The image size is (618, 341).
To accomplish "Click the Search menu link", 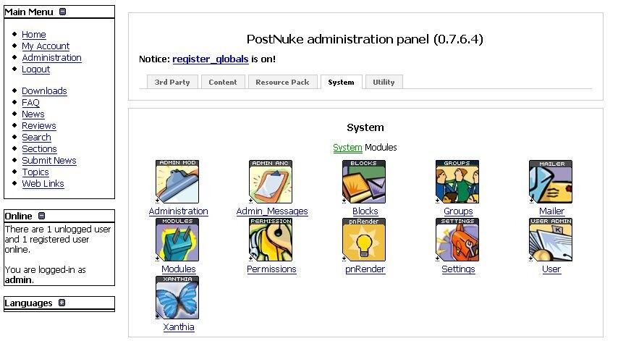I will point(37,137).
